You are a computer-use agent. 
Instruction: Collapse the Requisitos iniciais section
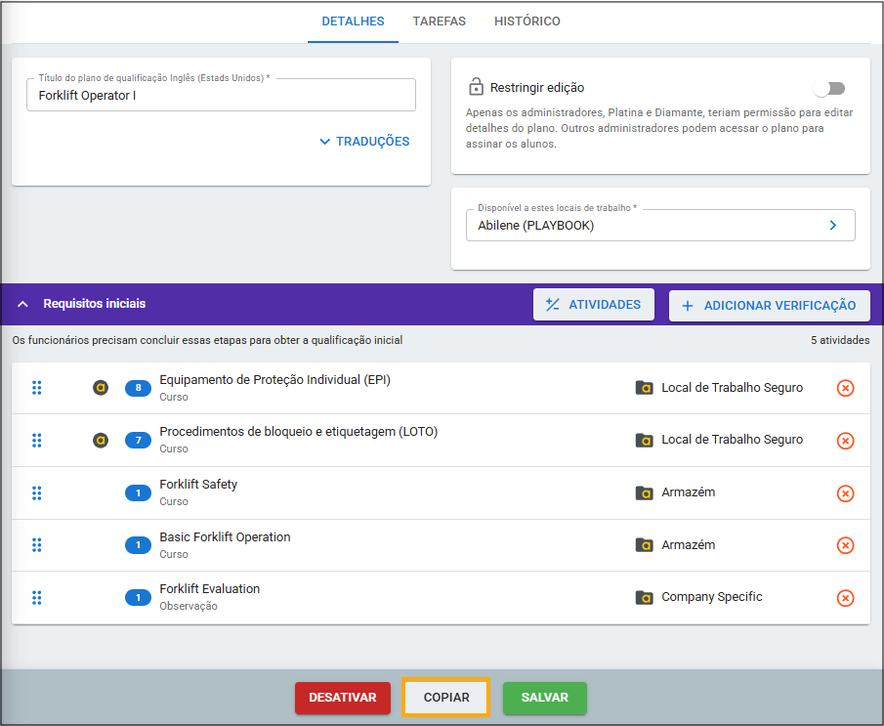point(23,304)
